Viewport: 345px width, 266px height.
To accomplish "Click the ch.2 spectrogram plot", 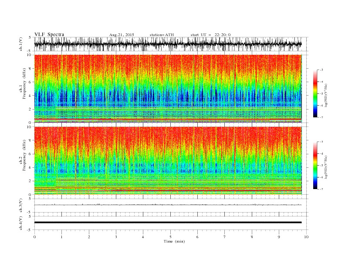I will click(x=168, y=161).
